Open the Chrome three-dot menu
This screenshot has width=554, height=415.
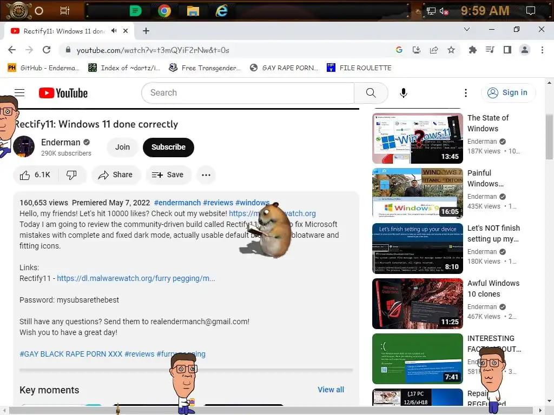(x=542, y=50)
